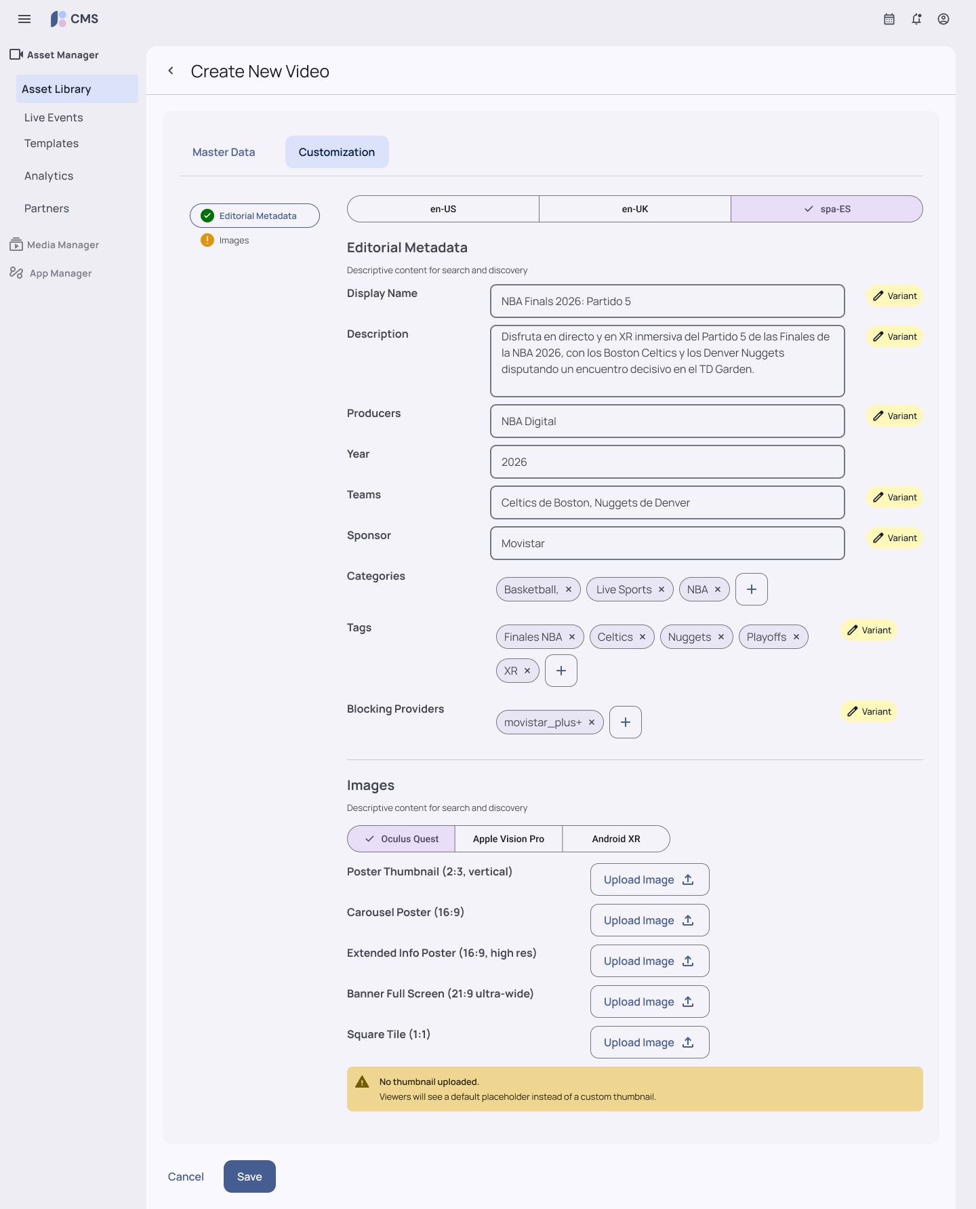The width and height of the screenshot is (976, 1209).
Task: Click the Save button
Action: point(249,1176)
